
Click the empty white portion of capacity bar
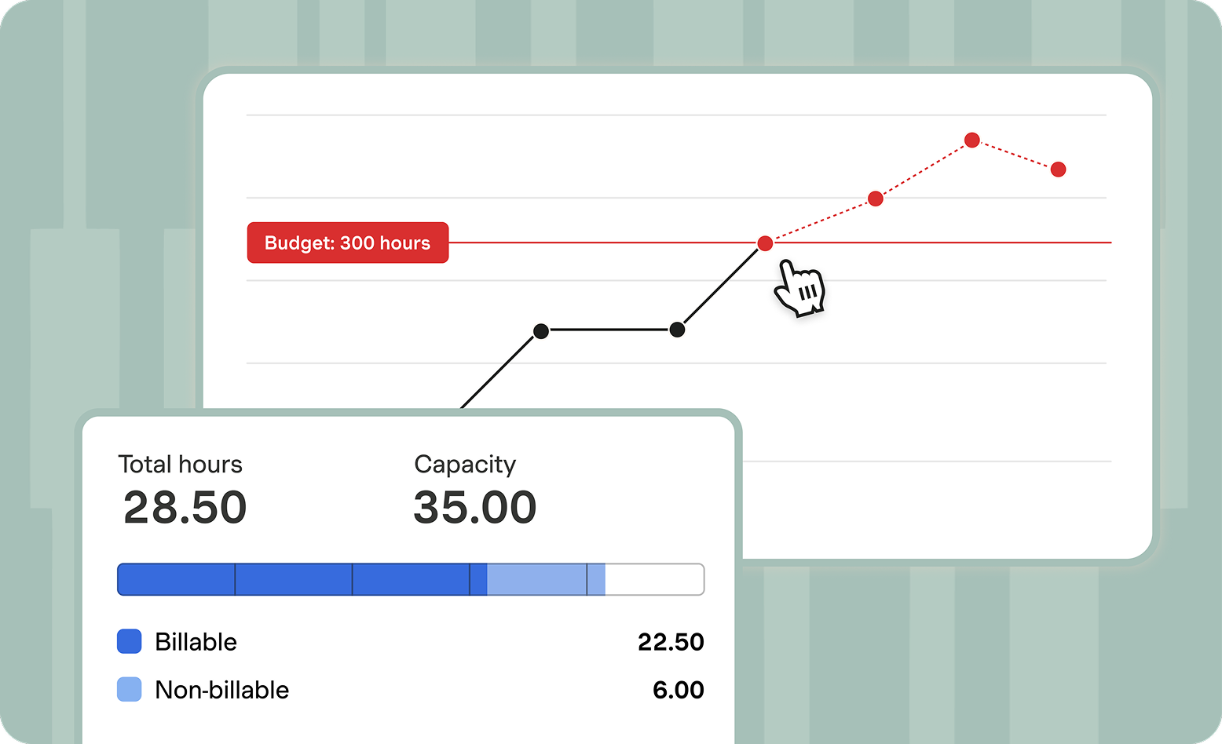[654, 579]
